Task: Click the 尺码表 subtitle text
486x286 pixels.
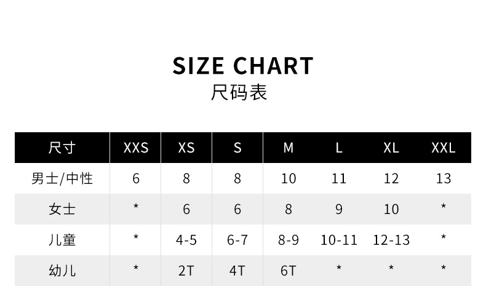Action: click(239, 93)
